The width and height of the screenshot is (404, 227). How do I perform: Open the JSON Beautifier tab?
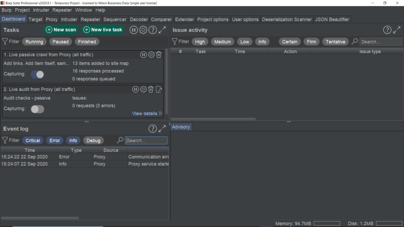332,19
